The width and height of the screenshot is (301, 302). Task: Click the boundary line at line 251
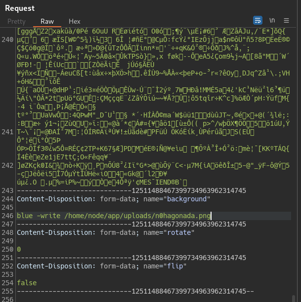click(x=131, y=258)
